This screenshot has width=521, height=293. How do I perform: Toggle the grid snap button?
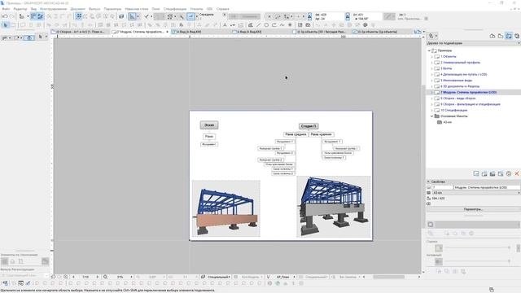click(x=79, y=16)
